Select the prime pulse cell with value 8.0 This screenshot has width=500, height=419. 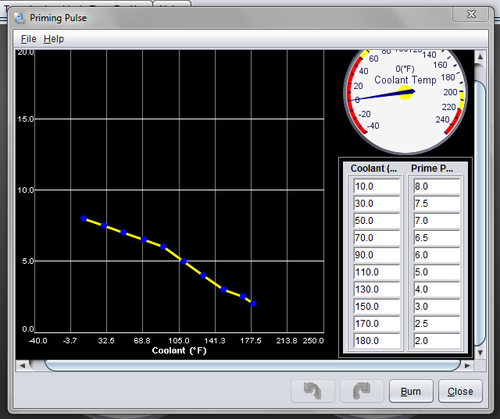point(434,186)
